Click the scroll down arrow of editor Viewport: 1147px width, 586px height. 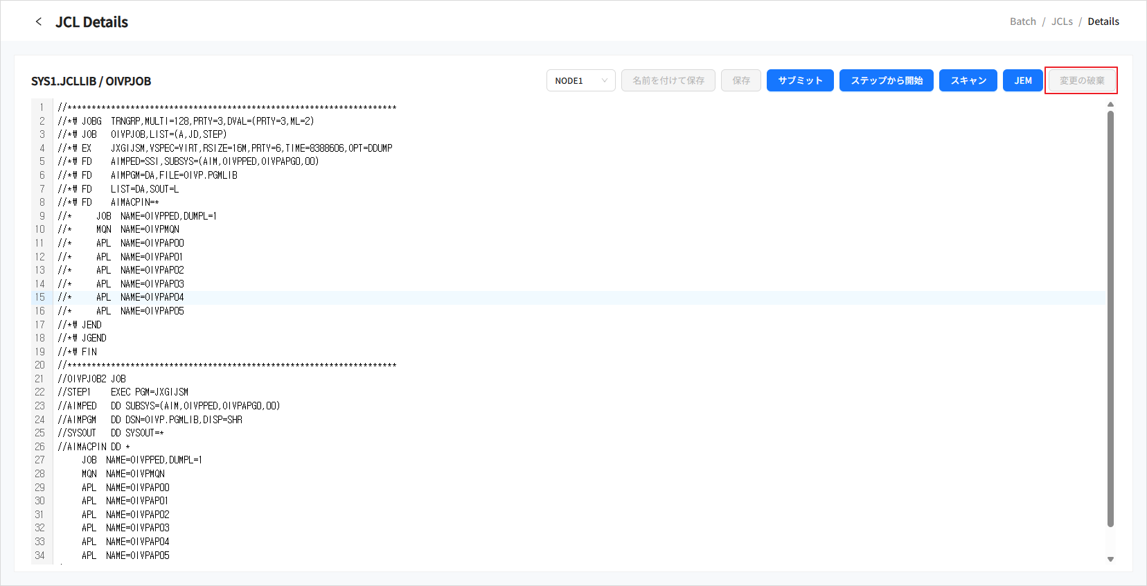pos(1110,559)
